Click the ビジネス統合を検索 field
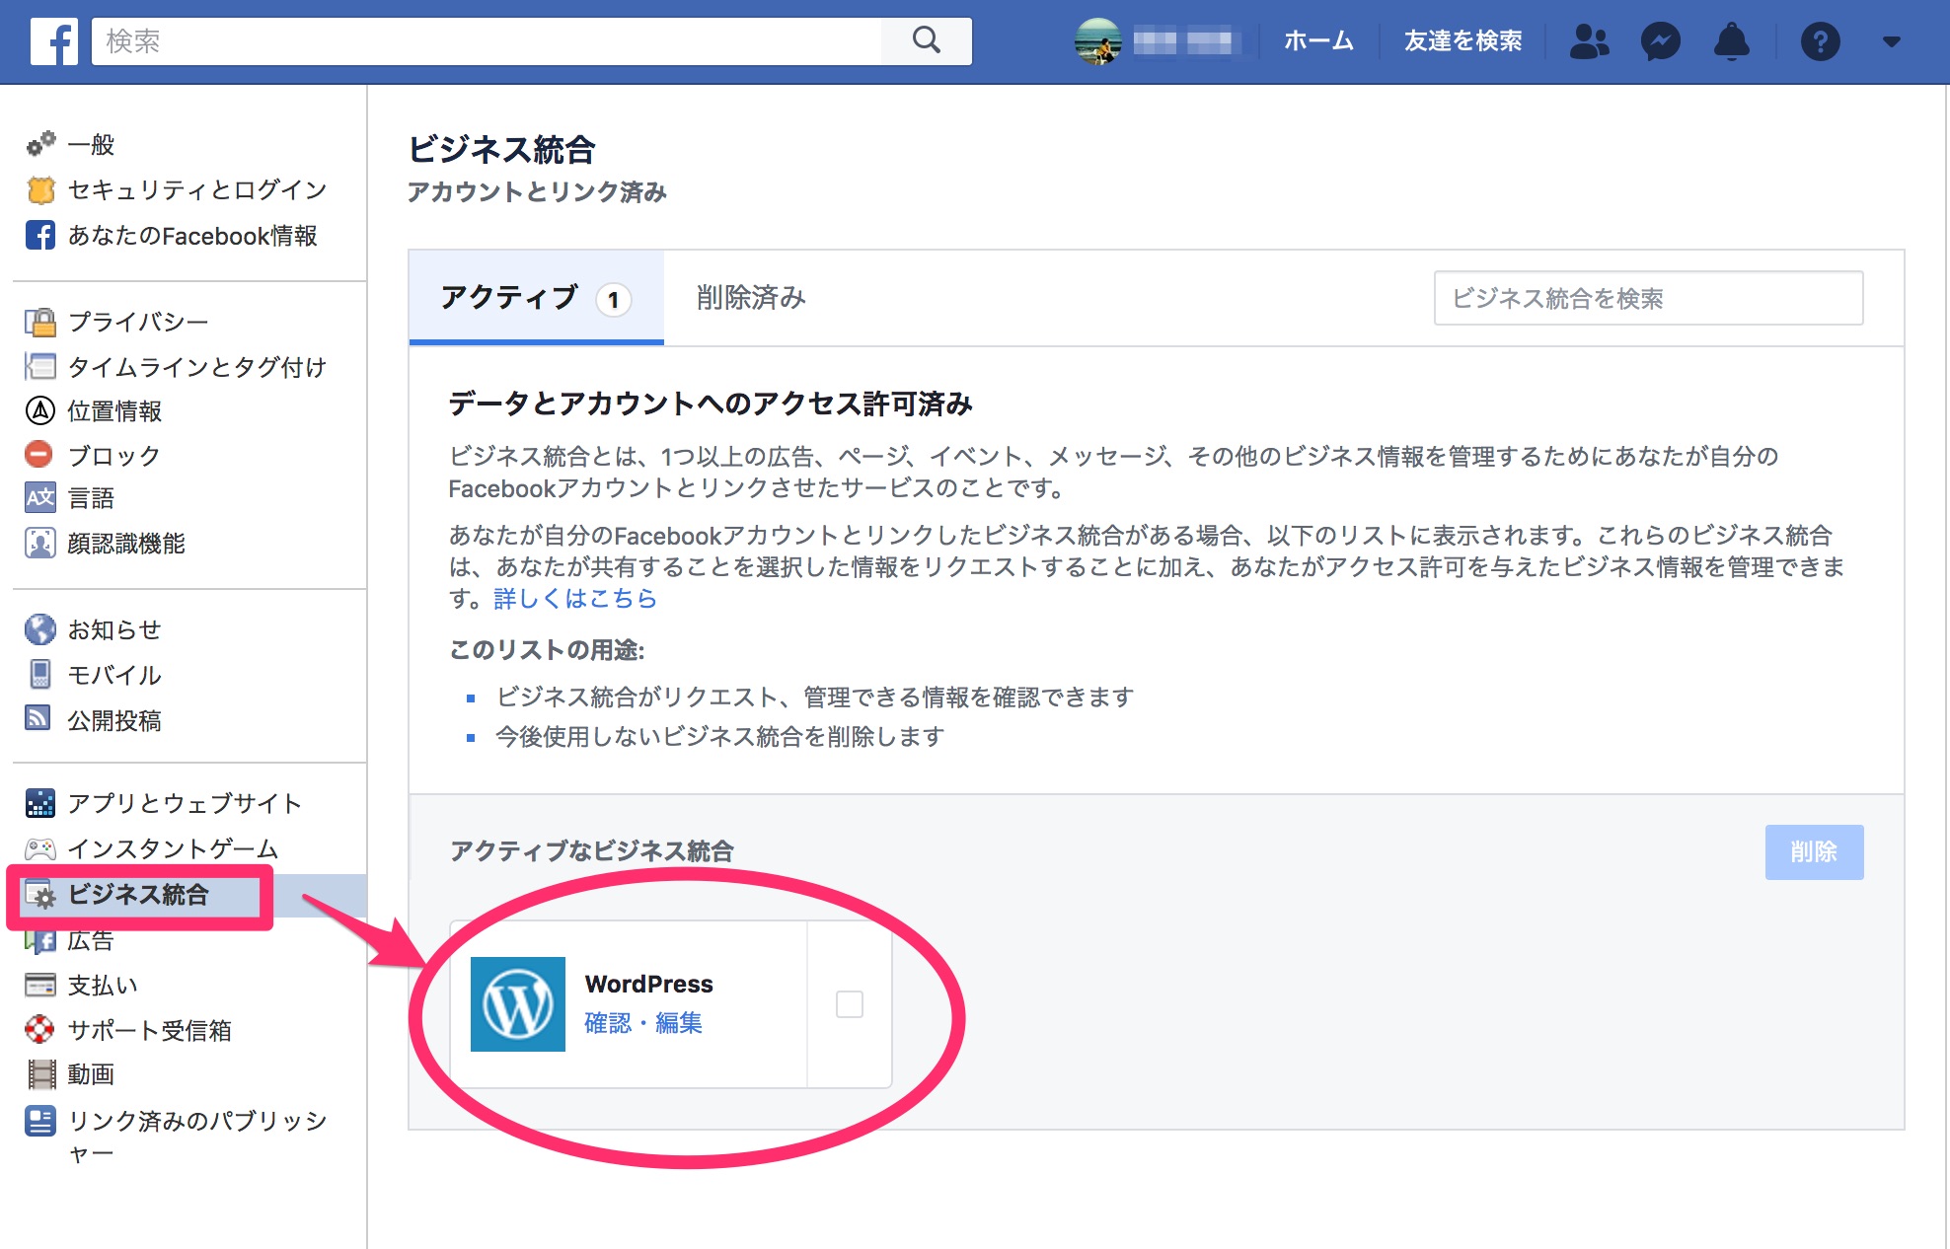This screenshot has width=1950, height=1249. pos(1648,298)
